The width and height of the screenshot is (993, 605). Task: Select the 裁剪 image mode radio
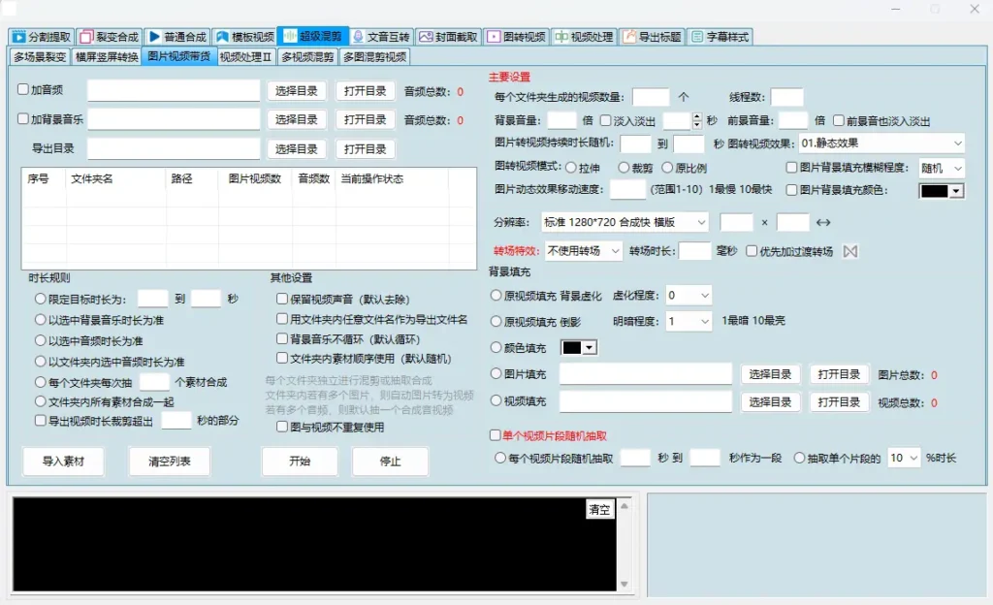(x=624, y=167)
